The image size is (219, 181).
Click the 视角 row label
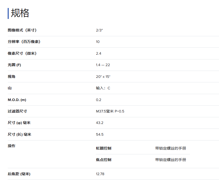point(12,77)
